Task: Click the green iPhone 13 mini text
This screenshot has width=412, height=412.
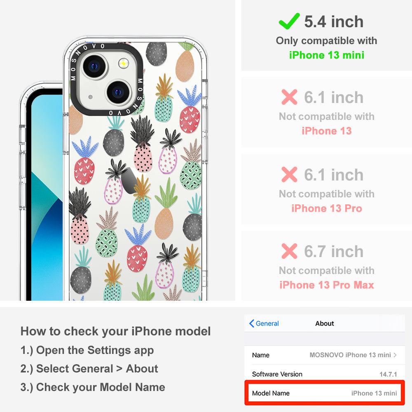Action: coord(327,55)
